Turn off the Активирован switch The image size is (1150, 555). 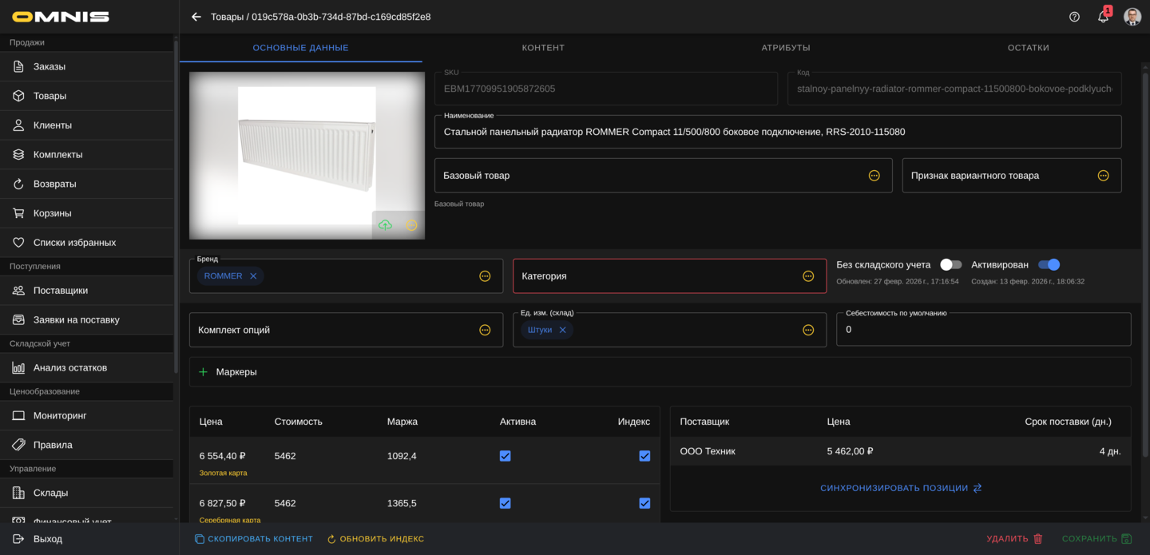click(1049, 264)
